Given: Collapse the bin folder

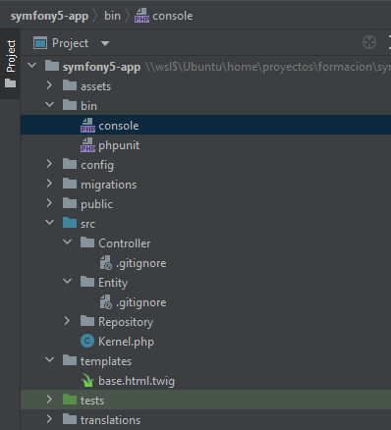Looking at the screenshot, I should tap(50, 104).
